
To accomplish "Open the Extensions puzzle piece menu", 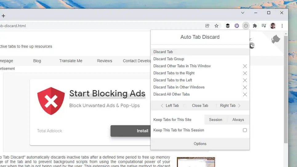I will [255, 26].
